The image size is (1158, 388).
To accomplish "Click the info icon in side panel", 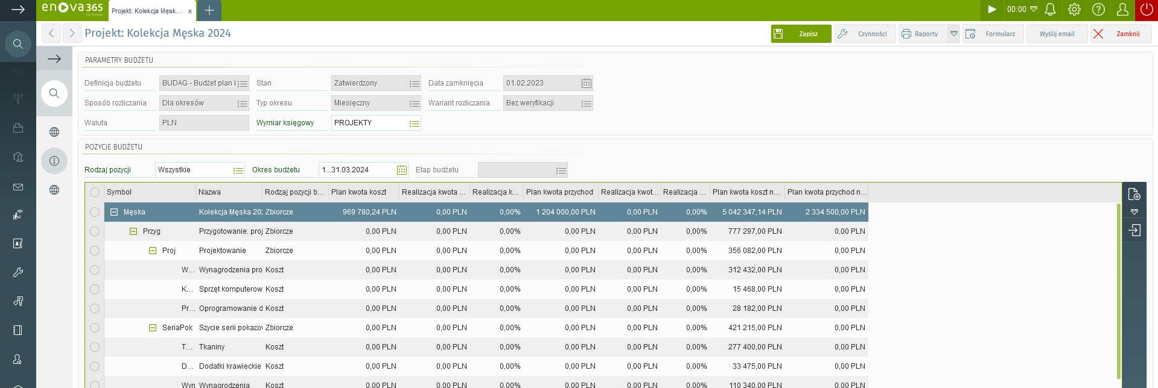I will coord(54,161).
